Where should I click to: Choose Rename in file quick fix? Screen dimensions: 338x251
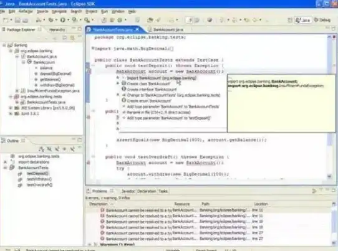(158, 112)
